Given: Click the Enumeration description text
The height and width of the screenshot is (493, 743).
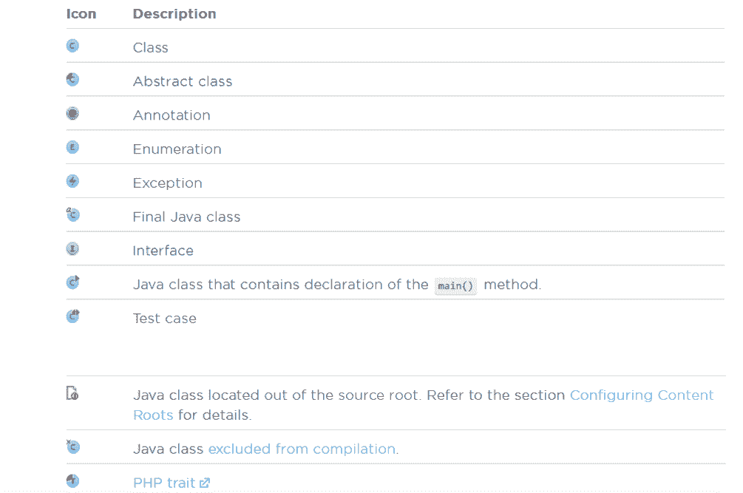Looking at the screenshot, I should click(x=177, y=149).
